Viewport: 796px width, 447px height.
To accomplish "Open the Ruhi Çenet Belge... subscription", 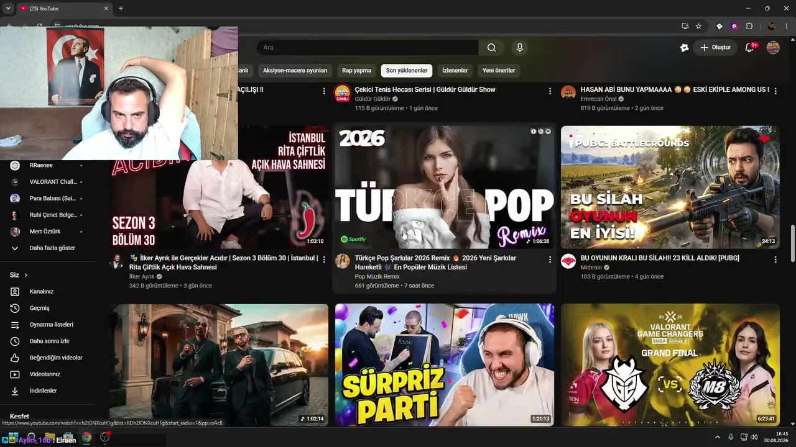I will tap(52, 215).
